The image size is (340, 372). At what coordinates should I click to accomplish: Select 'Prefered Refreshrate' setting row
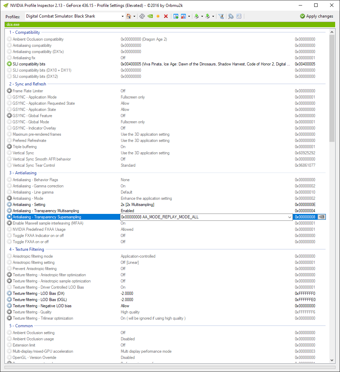166,141
